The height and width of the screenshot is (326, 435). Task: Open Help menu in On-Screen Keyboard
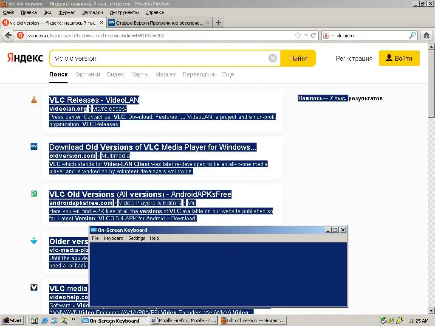coord(155,238)
